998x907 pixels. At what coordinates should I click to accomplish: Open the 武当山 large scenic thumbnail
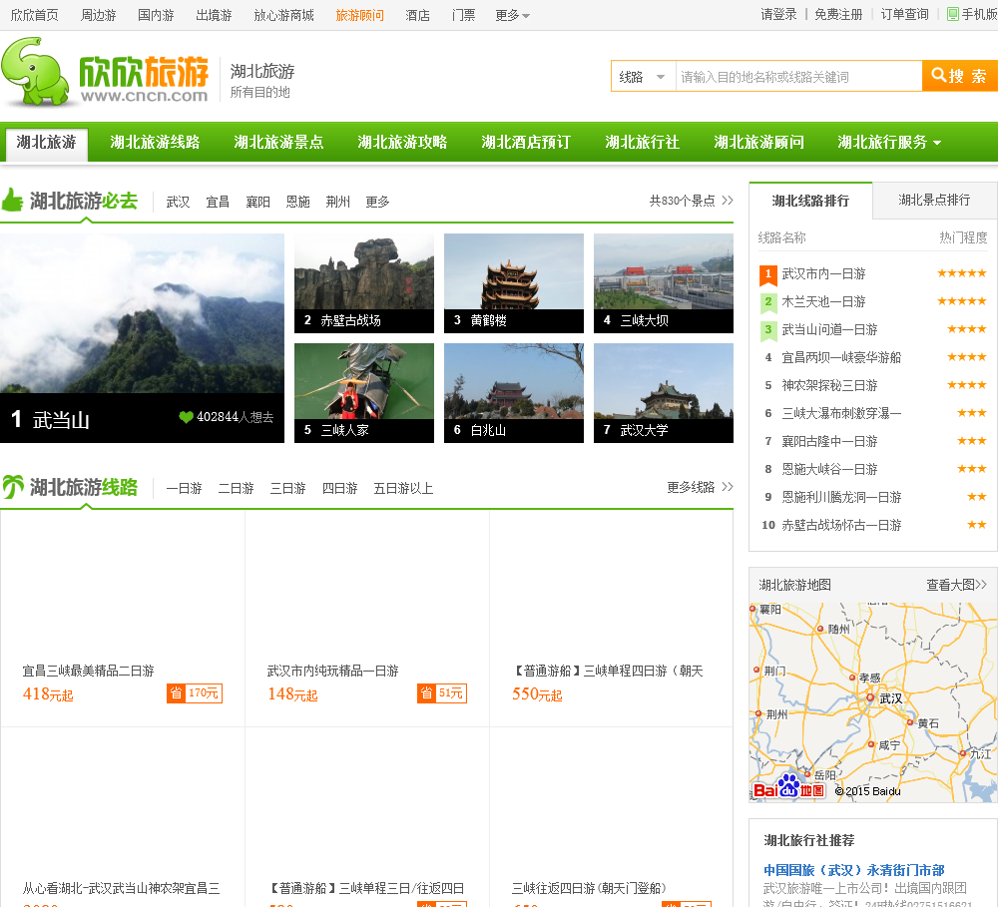pos(142,338)
